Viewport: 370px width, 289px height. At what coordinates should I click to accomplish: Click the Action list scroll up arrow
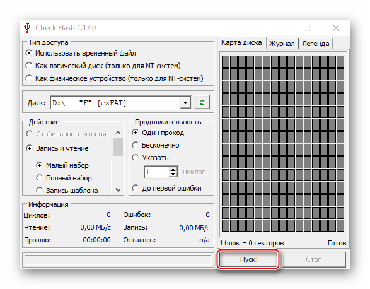(x=119, y=133)
